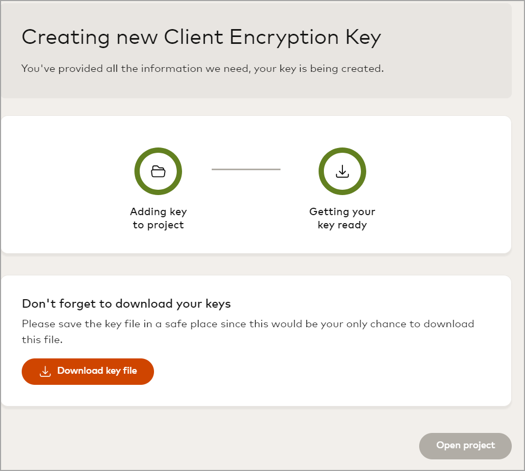Click the words "this file." in the warning
Image resolution: width=525 pixels, height=471 pixels.
click(x=42, y=340)
